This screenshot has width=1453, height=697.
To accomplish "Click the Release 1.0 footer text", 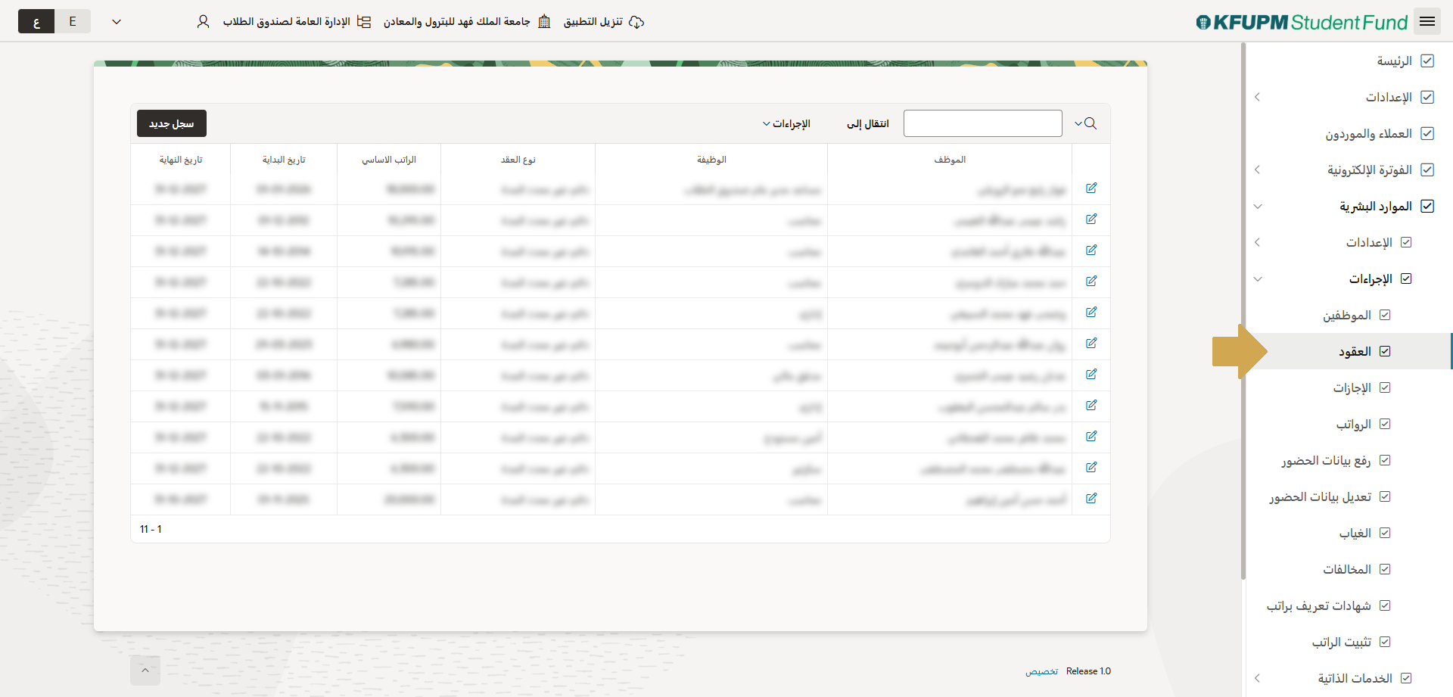I will click(x=1088, y=671).
